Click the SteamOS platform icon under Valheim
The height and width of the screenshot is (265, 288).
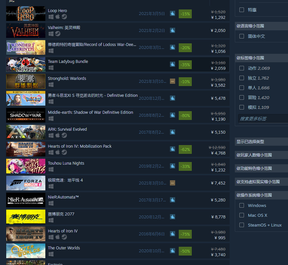tap(58, 34)
